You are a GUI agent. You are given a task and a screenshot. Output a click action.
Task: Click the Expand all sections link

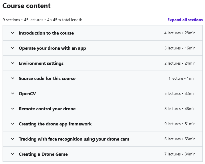pyautogui.click(x=185, y=20)
